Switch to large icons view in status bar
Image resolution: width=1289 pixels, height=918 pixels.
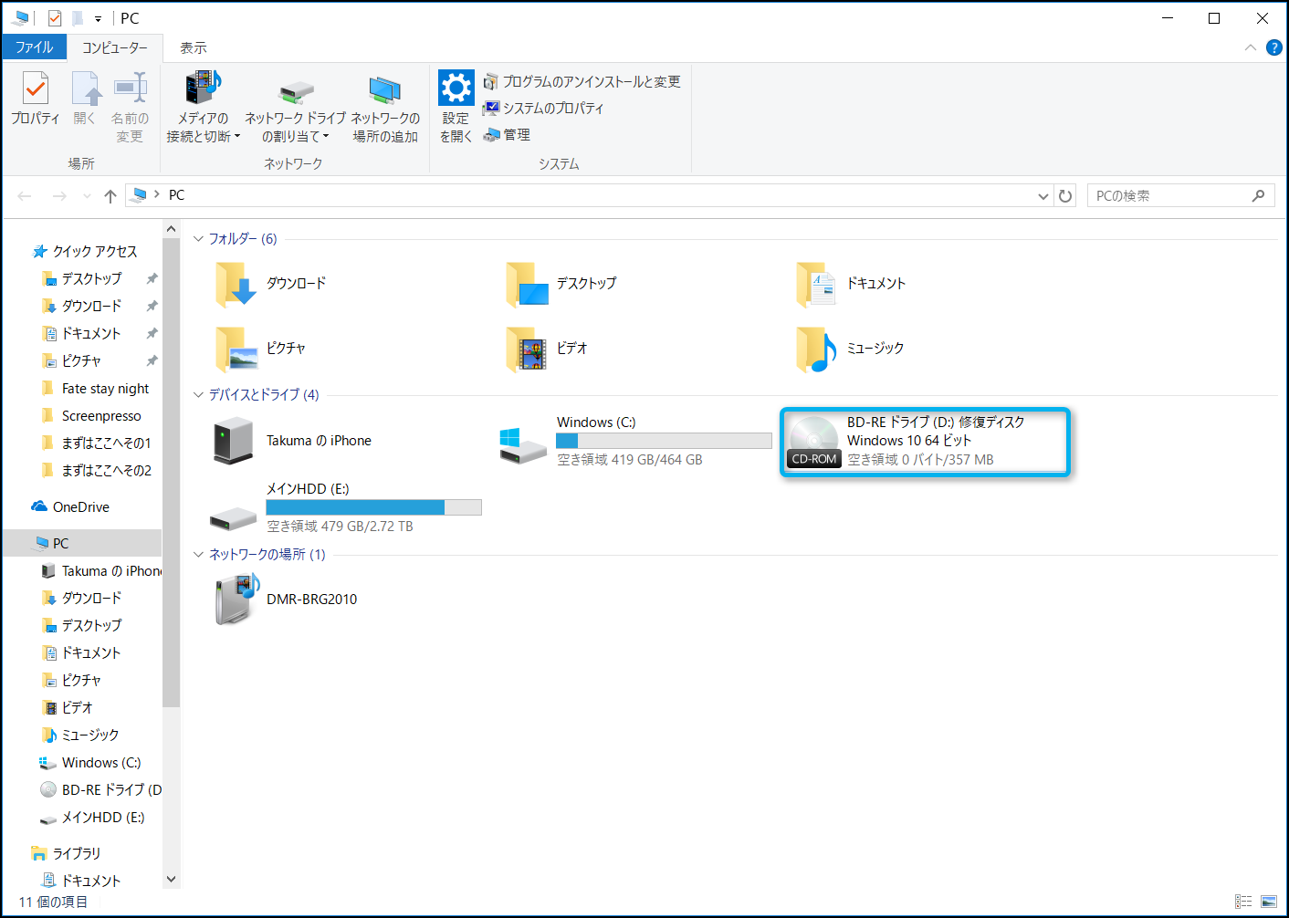[1269, 902]
